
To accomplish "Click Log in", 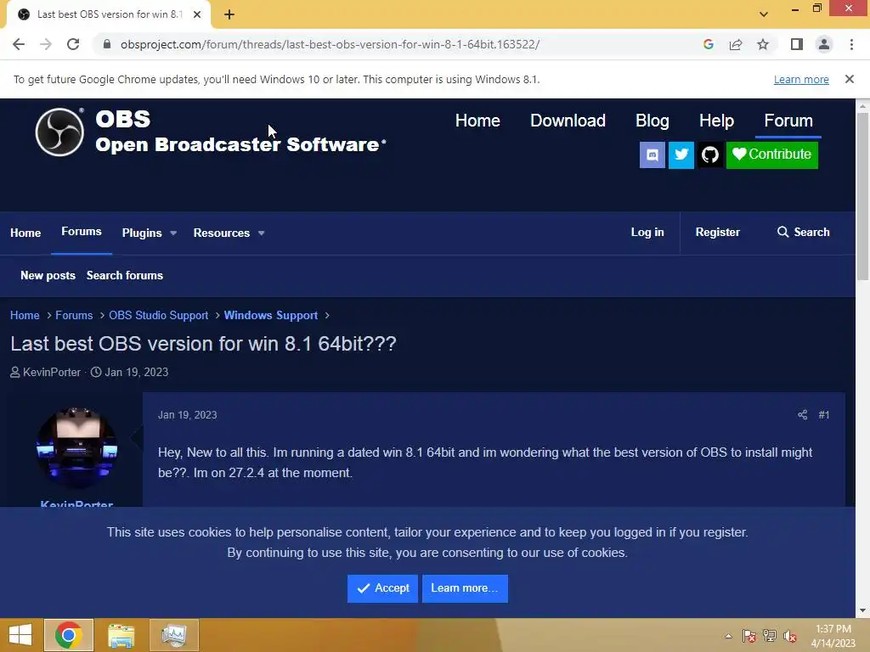I will [647, 233].
